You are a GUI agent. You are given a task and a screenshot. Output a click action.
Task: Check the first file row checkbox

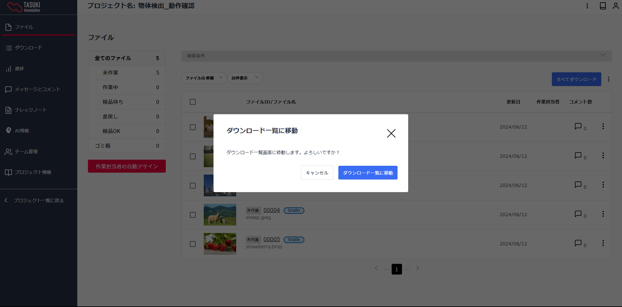click(x=193, y=127)
